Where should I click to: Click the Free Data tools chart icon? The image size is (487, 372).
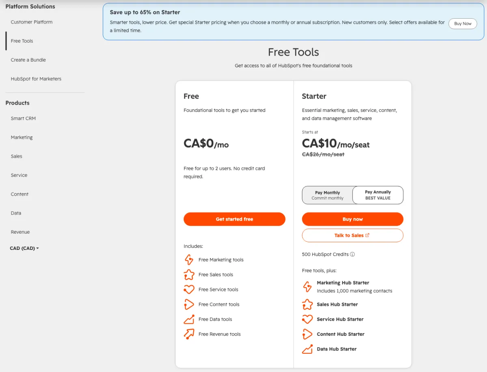coord(189,319)
